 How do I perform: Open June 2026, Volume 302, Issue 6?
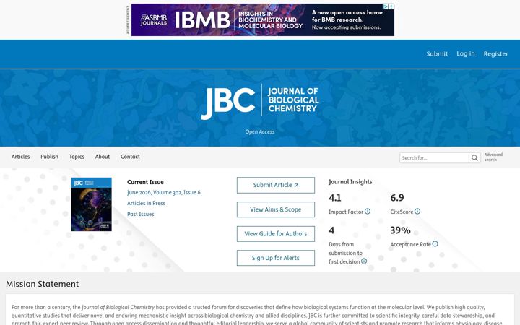[x=164, y=192]
